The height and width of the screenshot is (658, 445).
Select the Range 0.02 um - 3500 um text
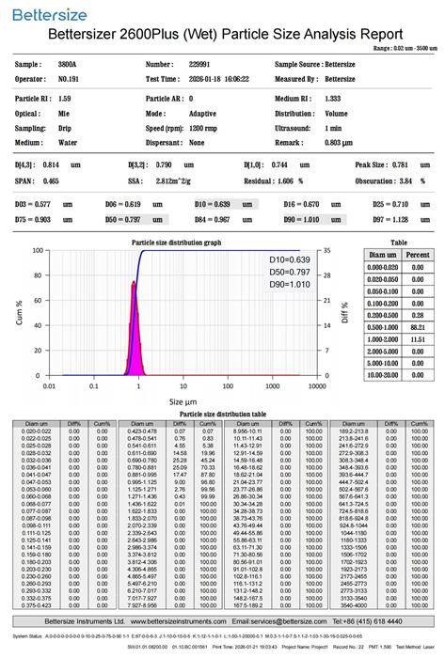(x=405, y=48)
